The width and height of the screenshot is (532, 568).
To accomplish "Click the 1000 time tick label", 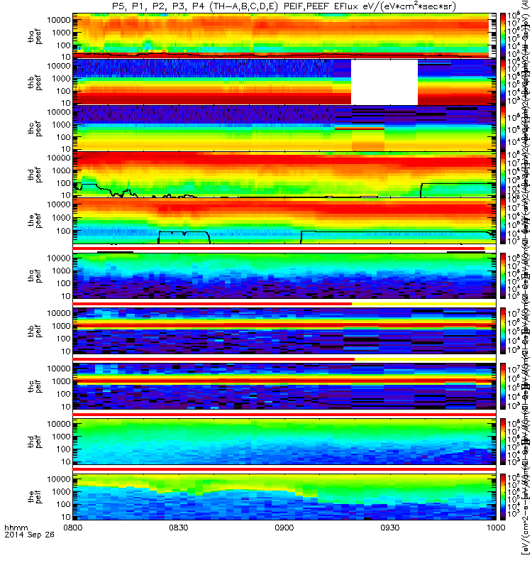I will click(495, 528).
